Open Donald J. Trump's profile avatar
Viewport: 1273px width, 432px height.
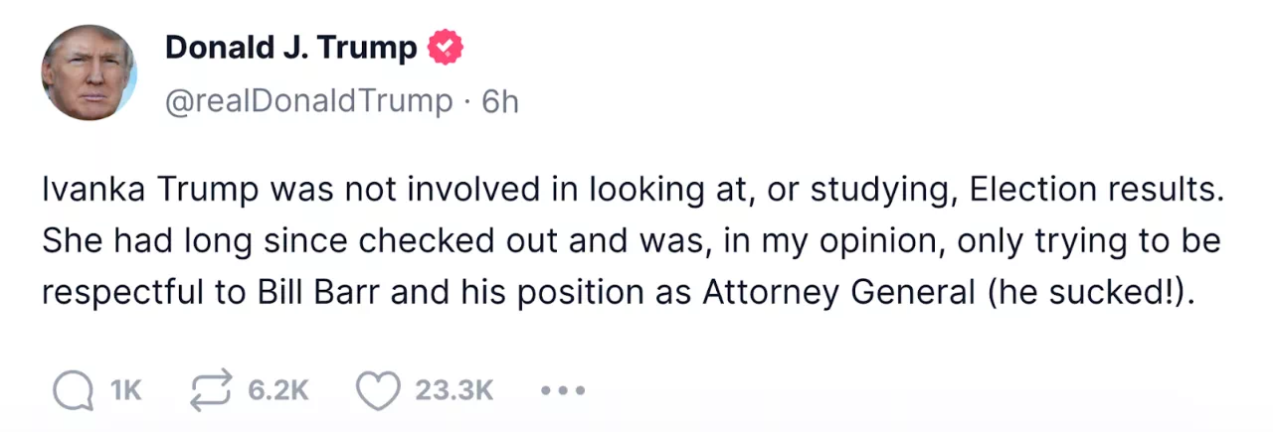point(90,72)
